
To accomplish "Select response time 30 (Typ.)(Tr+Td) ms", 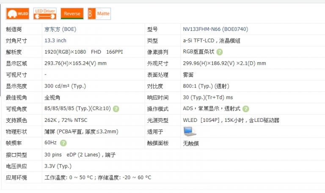I will 208,97.
